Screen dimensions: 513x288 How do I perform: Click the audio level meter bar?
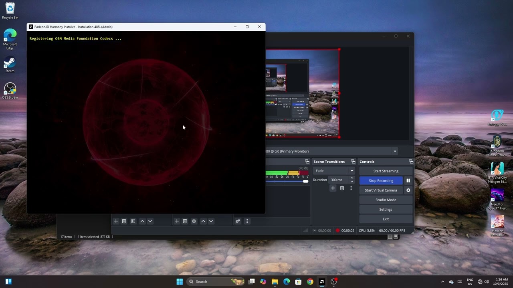pos(287,172)
